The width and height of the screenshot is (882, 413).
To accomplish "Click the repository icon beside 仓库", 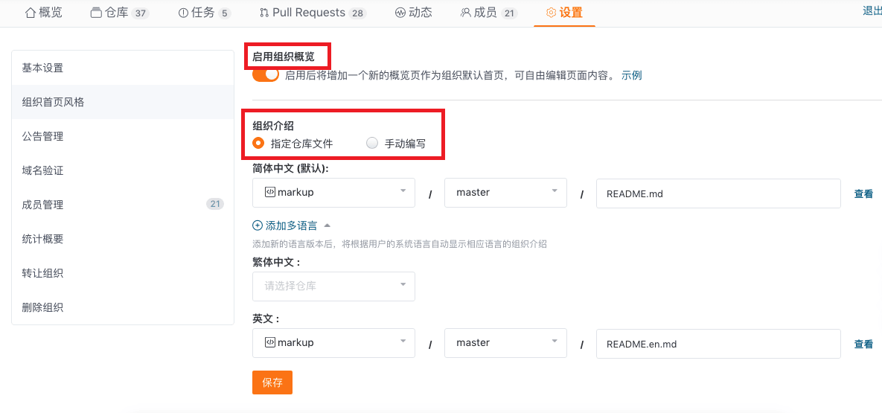I will pos(95,13).
